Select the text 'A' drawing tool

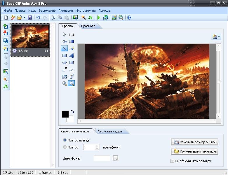pos(72,55)
